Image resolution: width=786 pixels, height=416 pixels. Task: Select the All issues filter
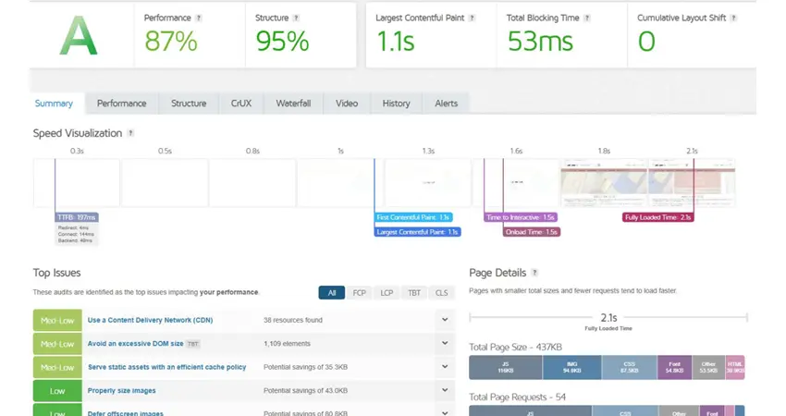pyautogui.click(x=331, y=293)
